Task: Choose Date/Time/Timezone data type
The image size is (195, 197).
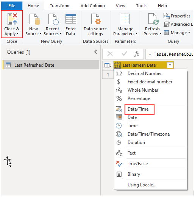Action: [150, 134]
